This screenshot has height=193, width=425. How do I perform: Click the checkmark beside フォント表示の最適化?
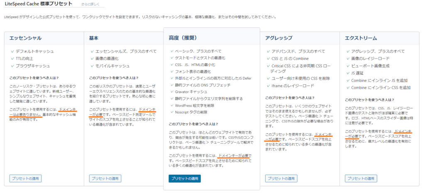172,71
